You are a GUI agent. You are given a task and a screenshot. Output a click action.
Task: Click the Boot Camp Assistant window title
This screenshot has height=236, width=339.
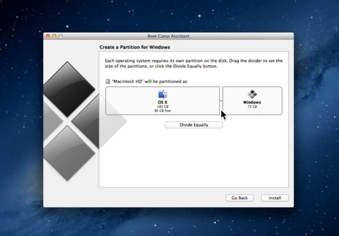pos(169,36)
